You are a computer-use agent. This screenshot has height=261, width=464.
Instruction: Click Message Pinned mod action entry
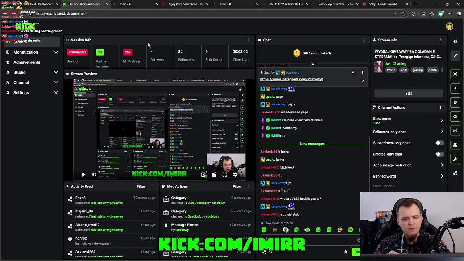[207, 227]
